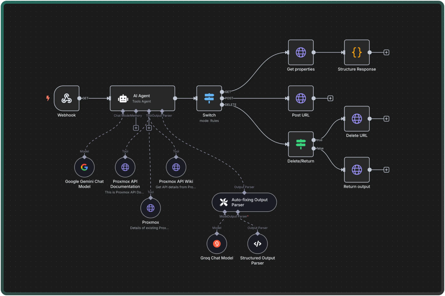Image resolution: width=445 pixels, height=296 pixels.
Task: Click the plus button after Structure Response
Action: [x=386, y=52]
